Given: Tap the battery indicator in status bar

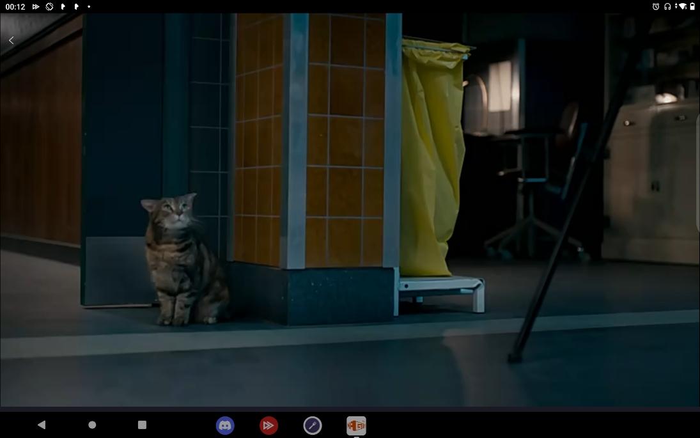Looking at the screenshot, I should click(692, 6).
